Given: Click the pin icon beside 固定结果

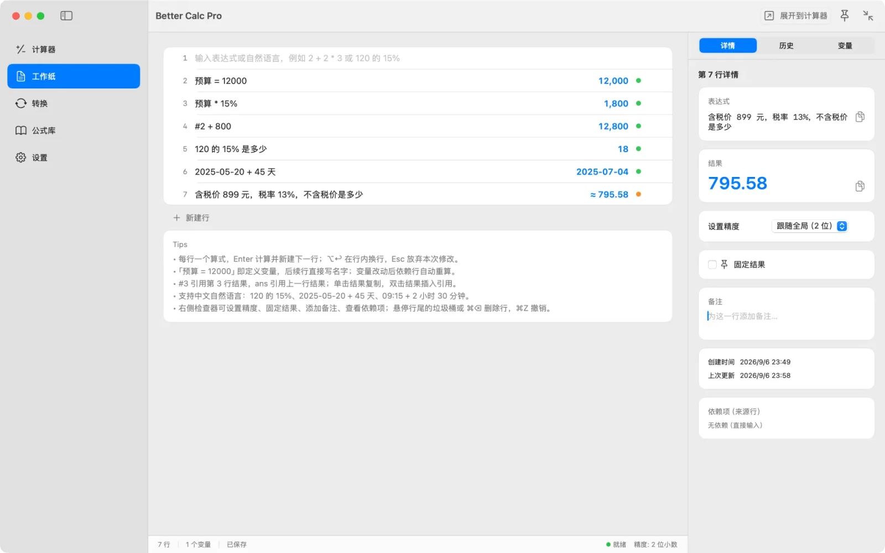Looking at the screenshot, I should [x=724, y=264].
